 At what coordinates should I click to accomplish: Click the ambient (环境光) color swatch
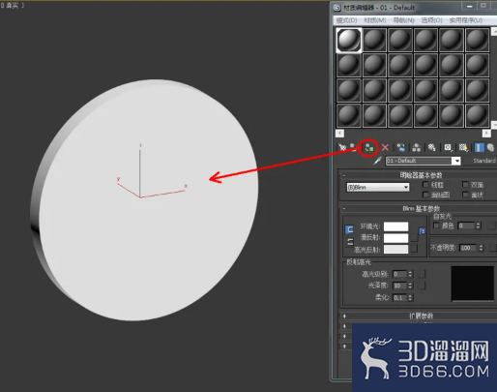[395, 226]
